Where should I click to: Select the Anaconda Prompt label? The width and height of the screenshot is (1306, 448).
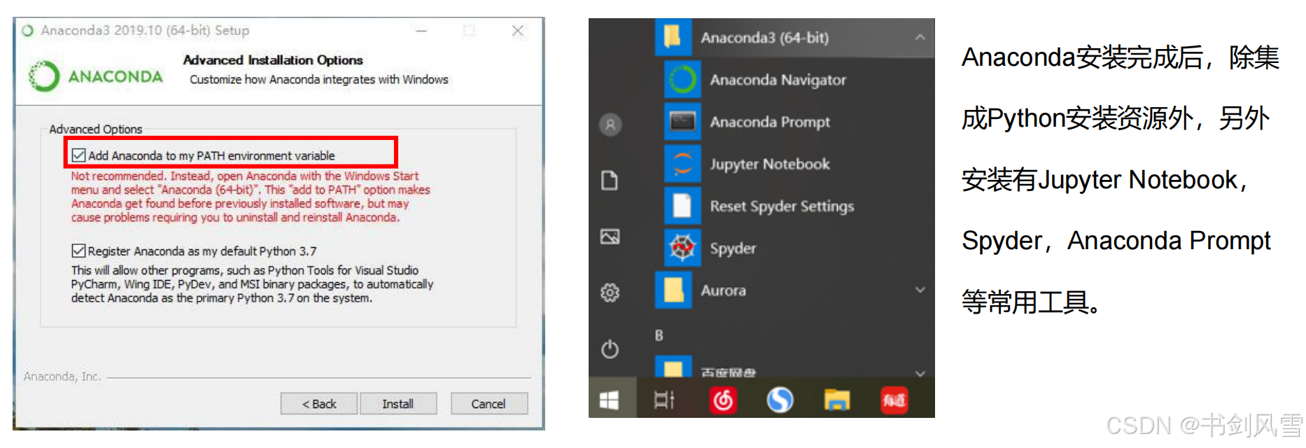(770, 122)
